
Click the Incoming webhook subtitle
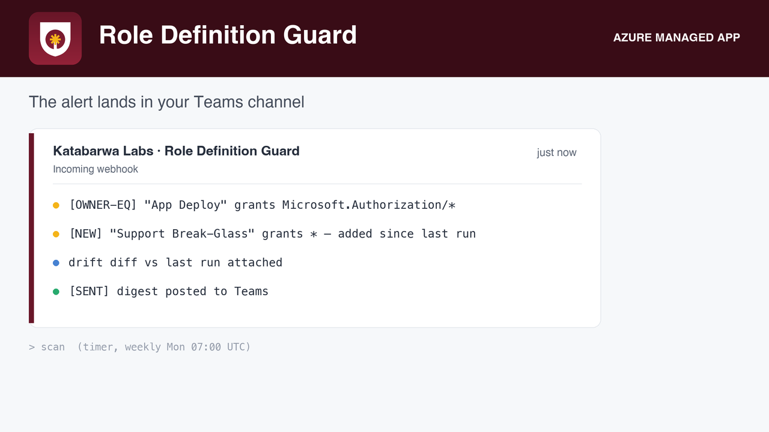point(96,169)
